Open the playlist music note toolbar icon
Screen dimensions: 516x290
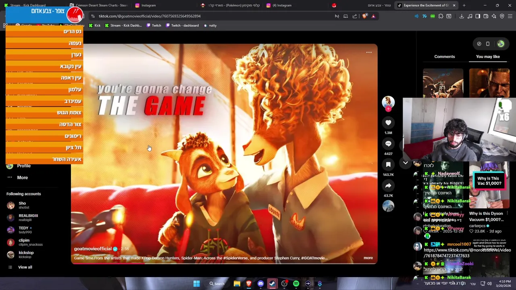point(470,16)
